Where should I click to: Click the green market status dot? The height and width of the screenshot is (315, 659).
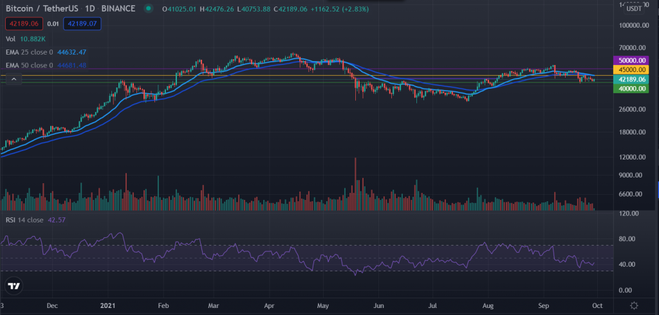[x=148, y=8]
